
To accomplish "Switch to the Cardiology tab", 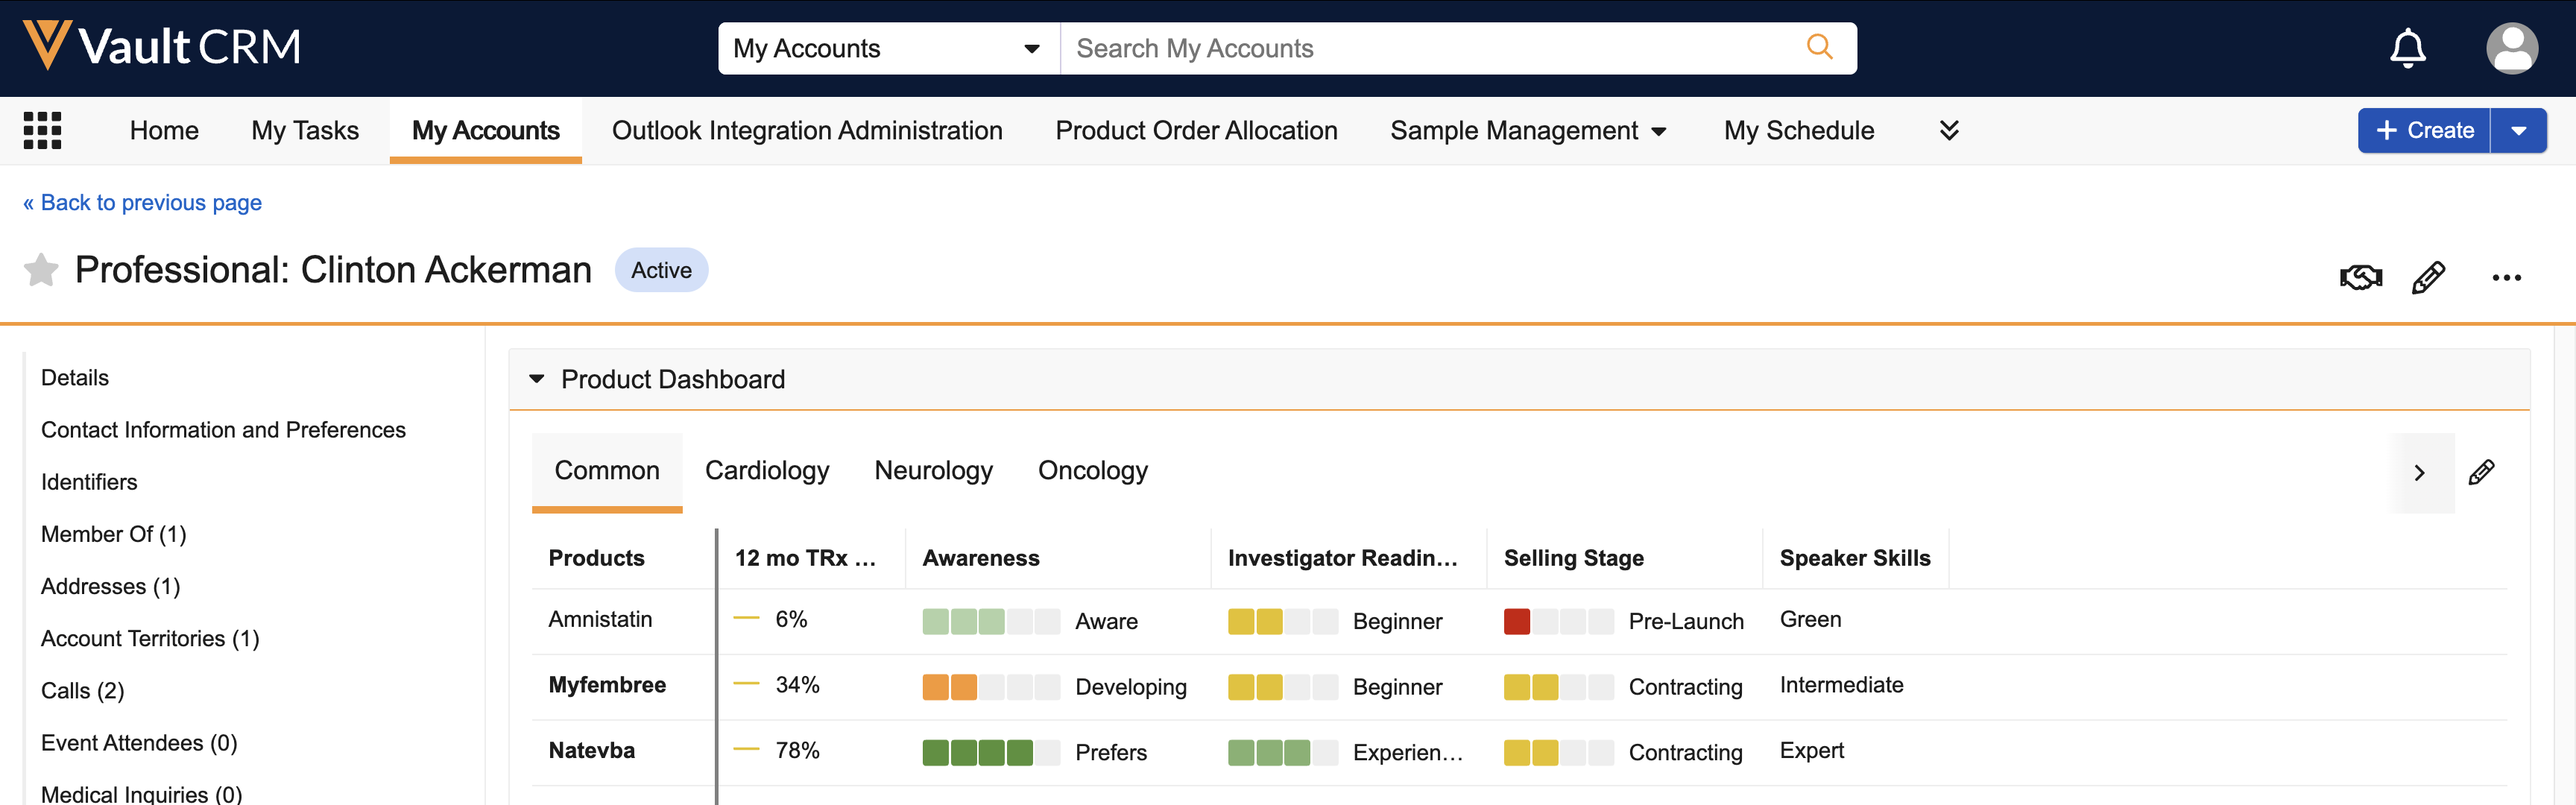I will (x=766, y=470).
